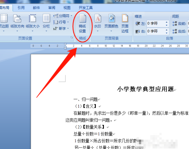Click the line （2）【数量关系】
This screenshot has height=149, width=189.
[90, 127]
